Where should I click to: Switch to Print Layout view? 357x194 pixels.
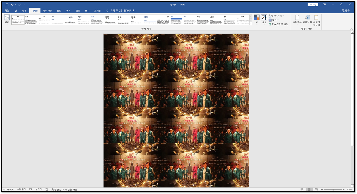point(309,190)
